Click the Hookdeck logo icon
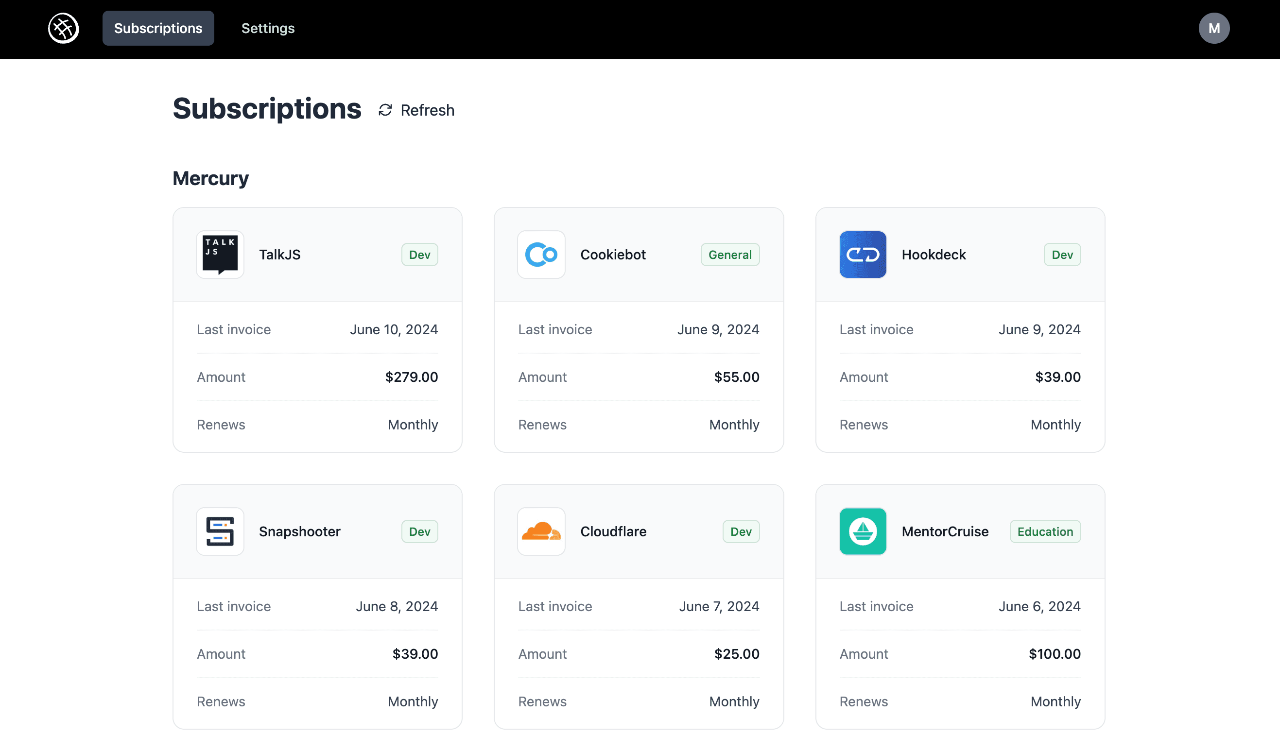Viewport: 1280px width, 752px height. click(x=863, y=255)
